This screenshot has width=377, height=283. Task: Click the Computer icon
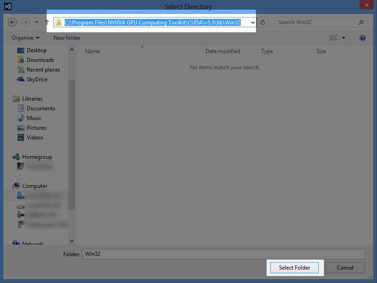16,186
